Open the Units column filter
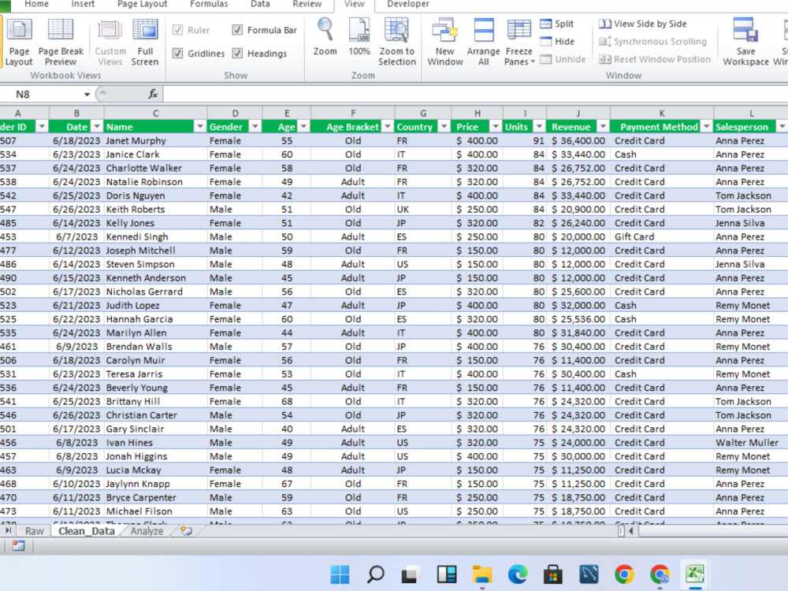 coord(539,127)
